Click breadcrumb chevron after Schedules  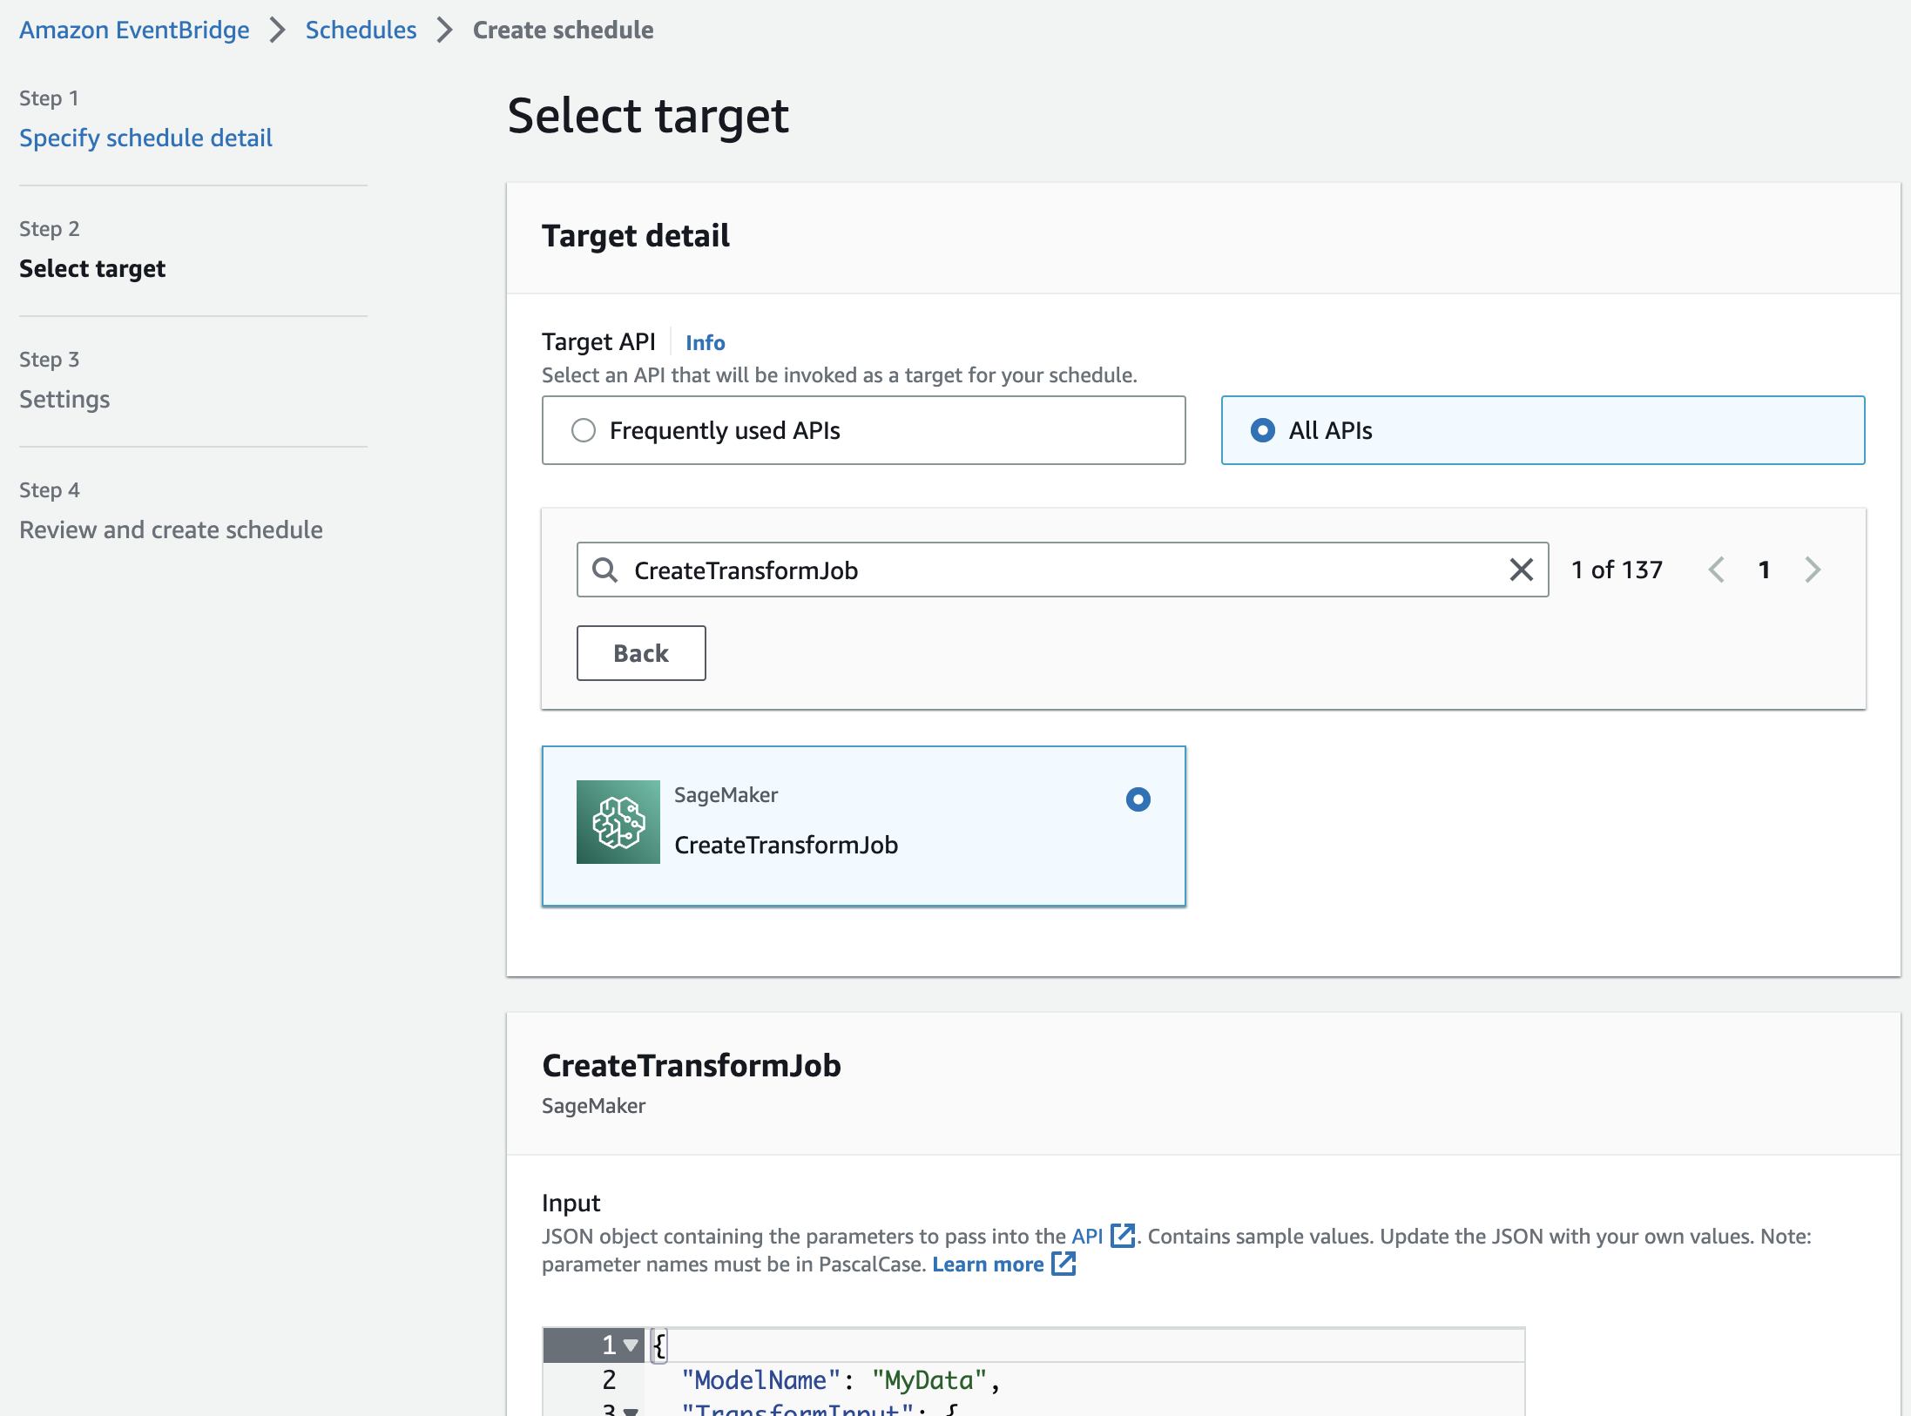coord(445,30)
